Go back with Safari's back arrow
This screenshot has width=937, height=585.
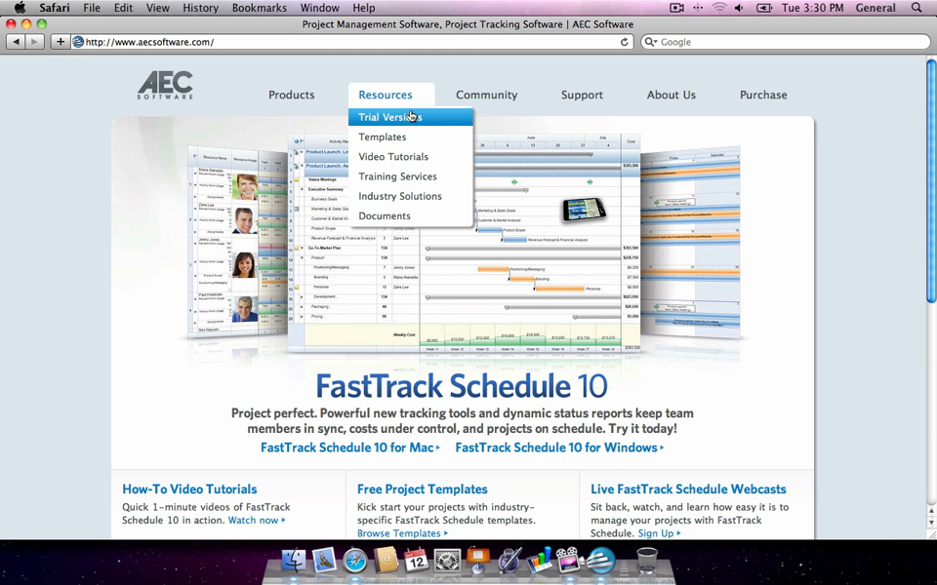point(17,42)
